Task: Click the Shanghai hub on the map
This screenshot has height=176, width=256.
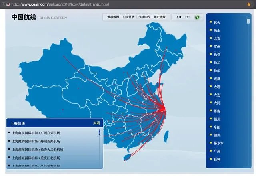Action: click(163, 108)
